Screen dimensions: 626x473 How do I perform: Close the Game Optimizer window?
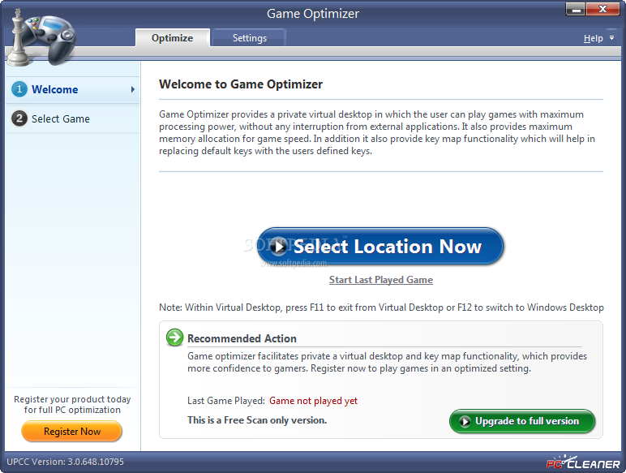[x=602, y=9]
